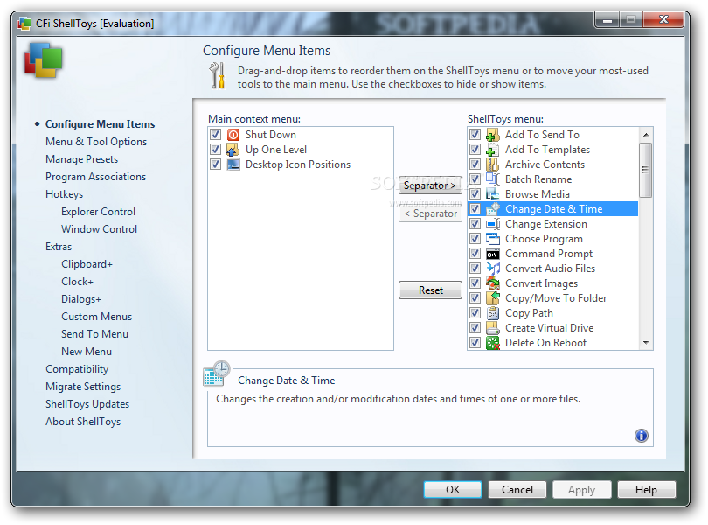Viewport: 708px width, 525px height.
Task: Confirm with the OK button
Action: click(x=453, y=490)
